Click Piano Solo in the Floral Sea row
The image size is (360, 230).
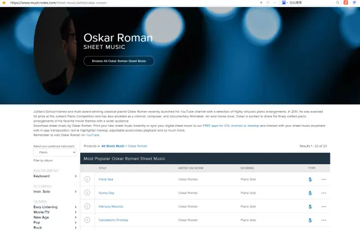(248, 179)
